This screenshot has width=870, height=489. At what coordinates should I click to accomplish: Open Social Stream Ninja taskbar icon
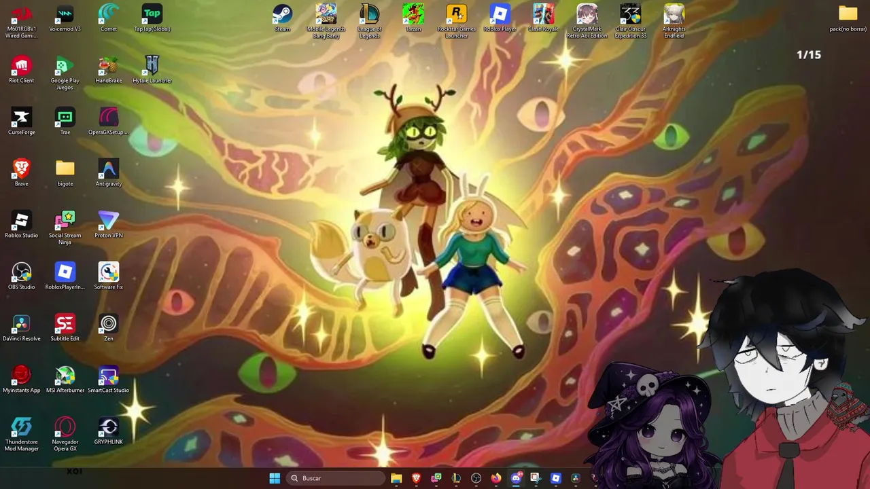[436, 478]
